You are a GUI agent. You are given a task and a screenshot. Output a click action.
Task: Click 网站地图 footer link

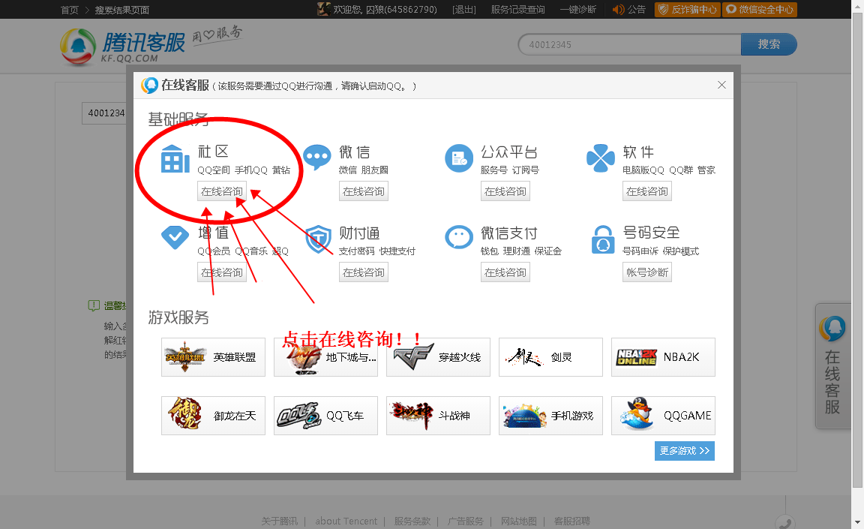tap(518, 521)
